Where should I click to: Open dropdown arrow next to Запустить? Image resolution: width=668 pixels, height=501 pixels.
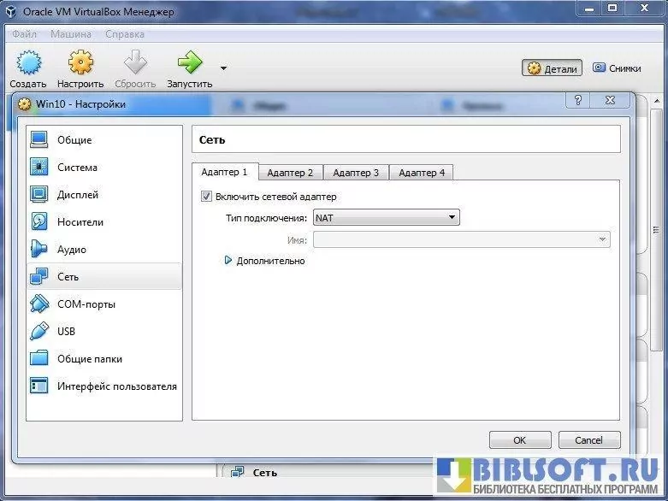click(223, 68)
